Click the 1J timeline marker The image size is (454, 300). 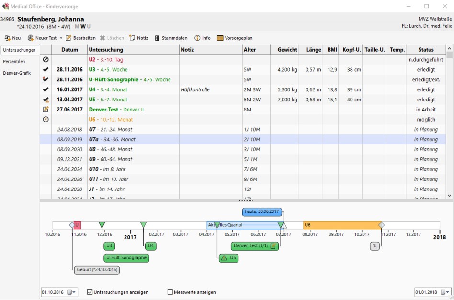[375, 246]
